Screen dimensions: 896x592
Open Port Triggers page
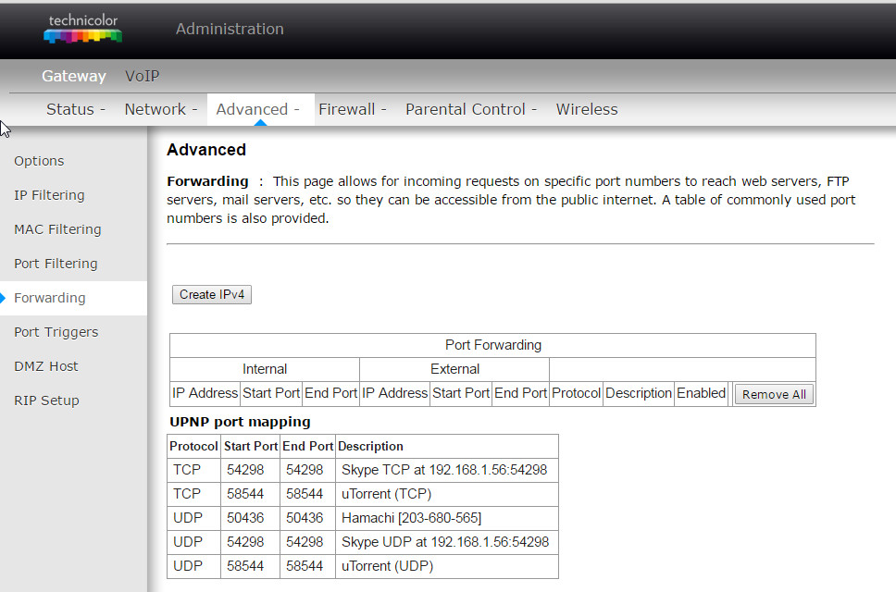[56, 332]
